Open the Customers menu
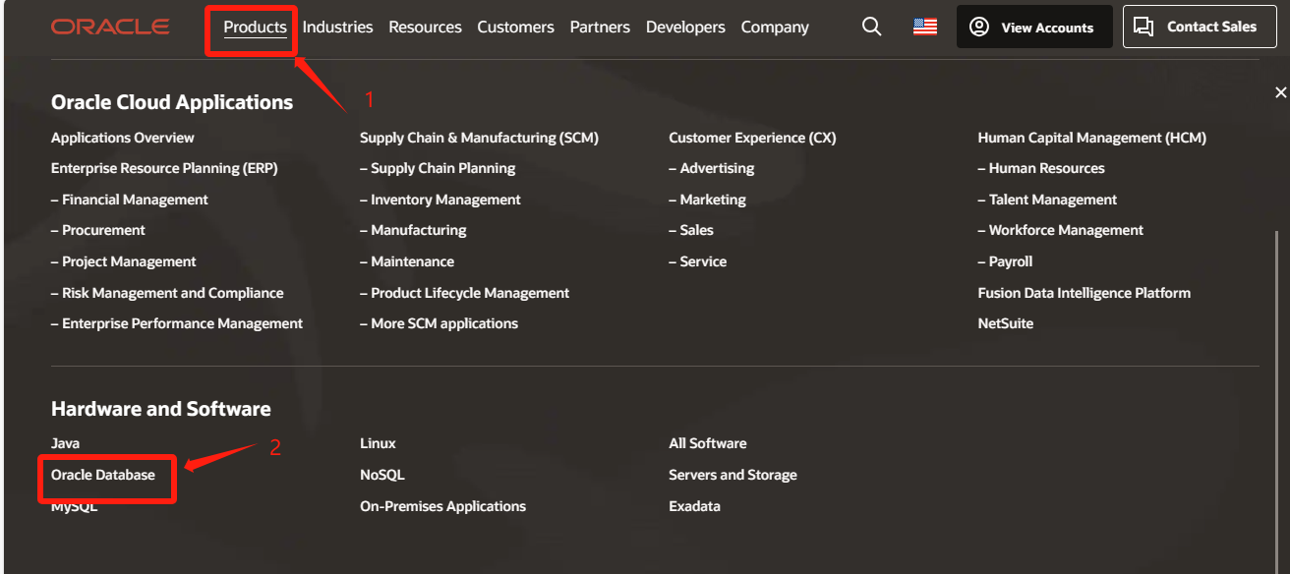This screenshot has height=574, width=1290. pos(515,28)
